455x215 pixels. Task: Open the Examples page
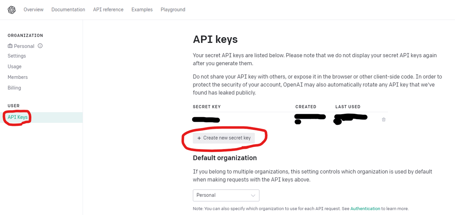(142, 9)
